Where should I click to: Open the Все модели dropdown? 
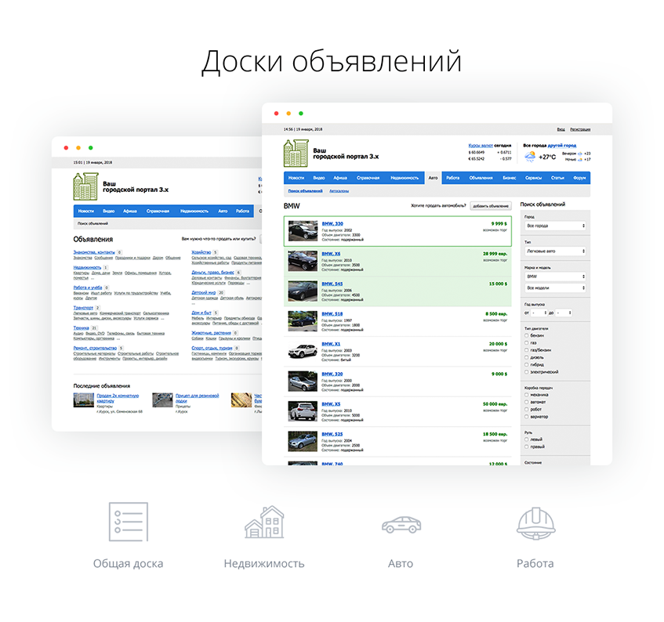click(x=555, y=287)
